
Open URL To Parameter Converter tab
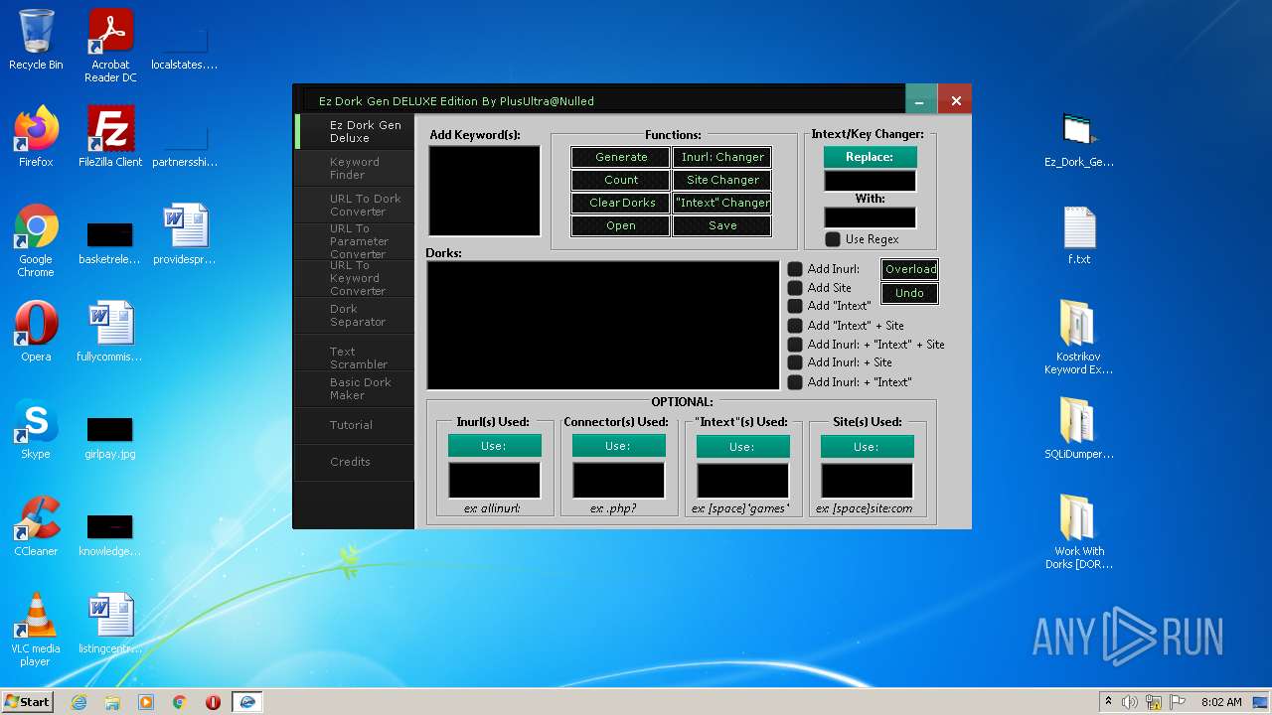[x=355, y=241]
